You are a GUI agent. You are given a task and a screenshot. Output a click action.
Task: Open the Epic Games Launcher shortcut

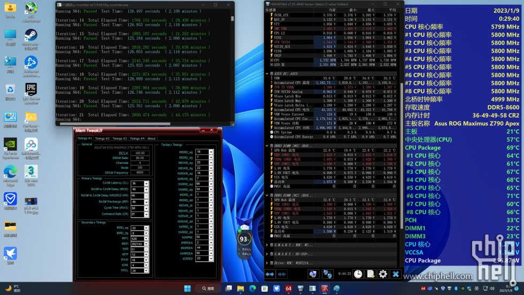coord(31,94)
